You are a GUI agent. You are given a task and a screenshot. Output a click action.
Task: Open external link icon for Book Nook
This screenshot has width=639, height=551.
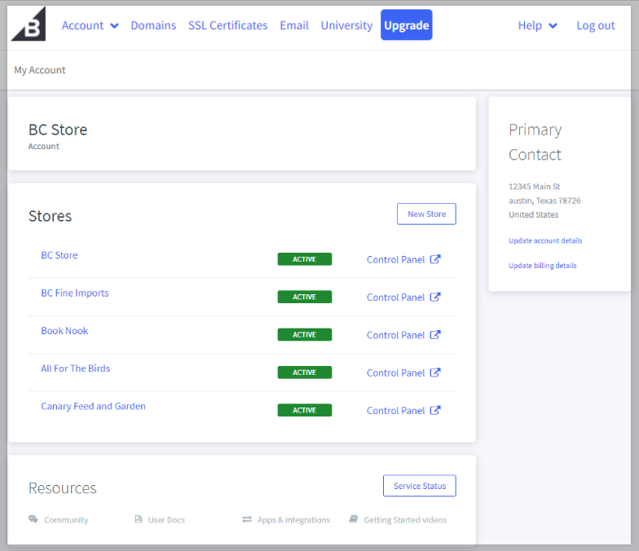435,334
